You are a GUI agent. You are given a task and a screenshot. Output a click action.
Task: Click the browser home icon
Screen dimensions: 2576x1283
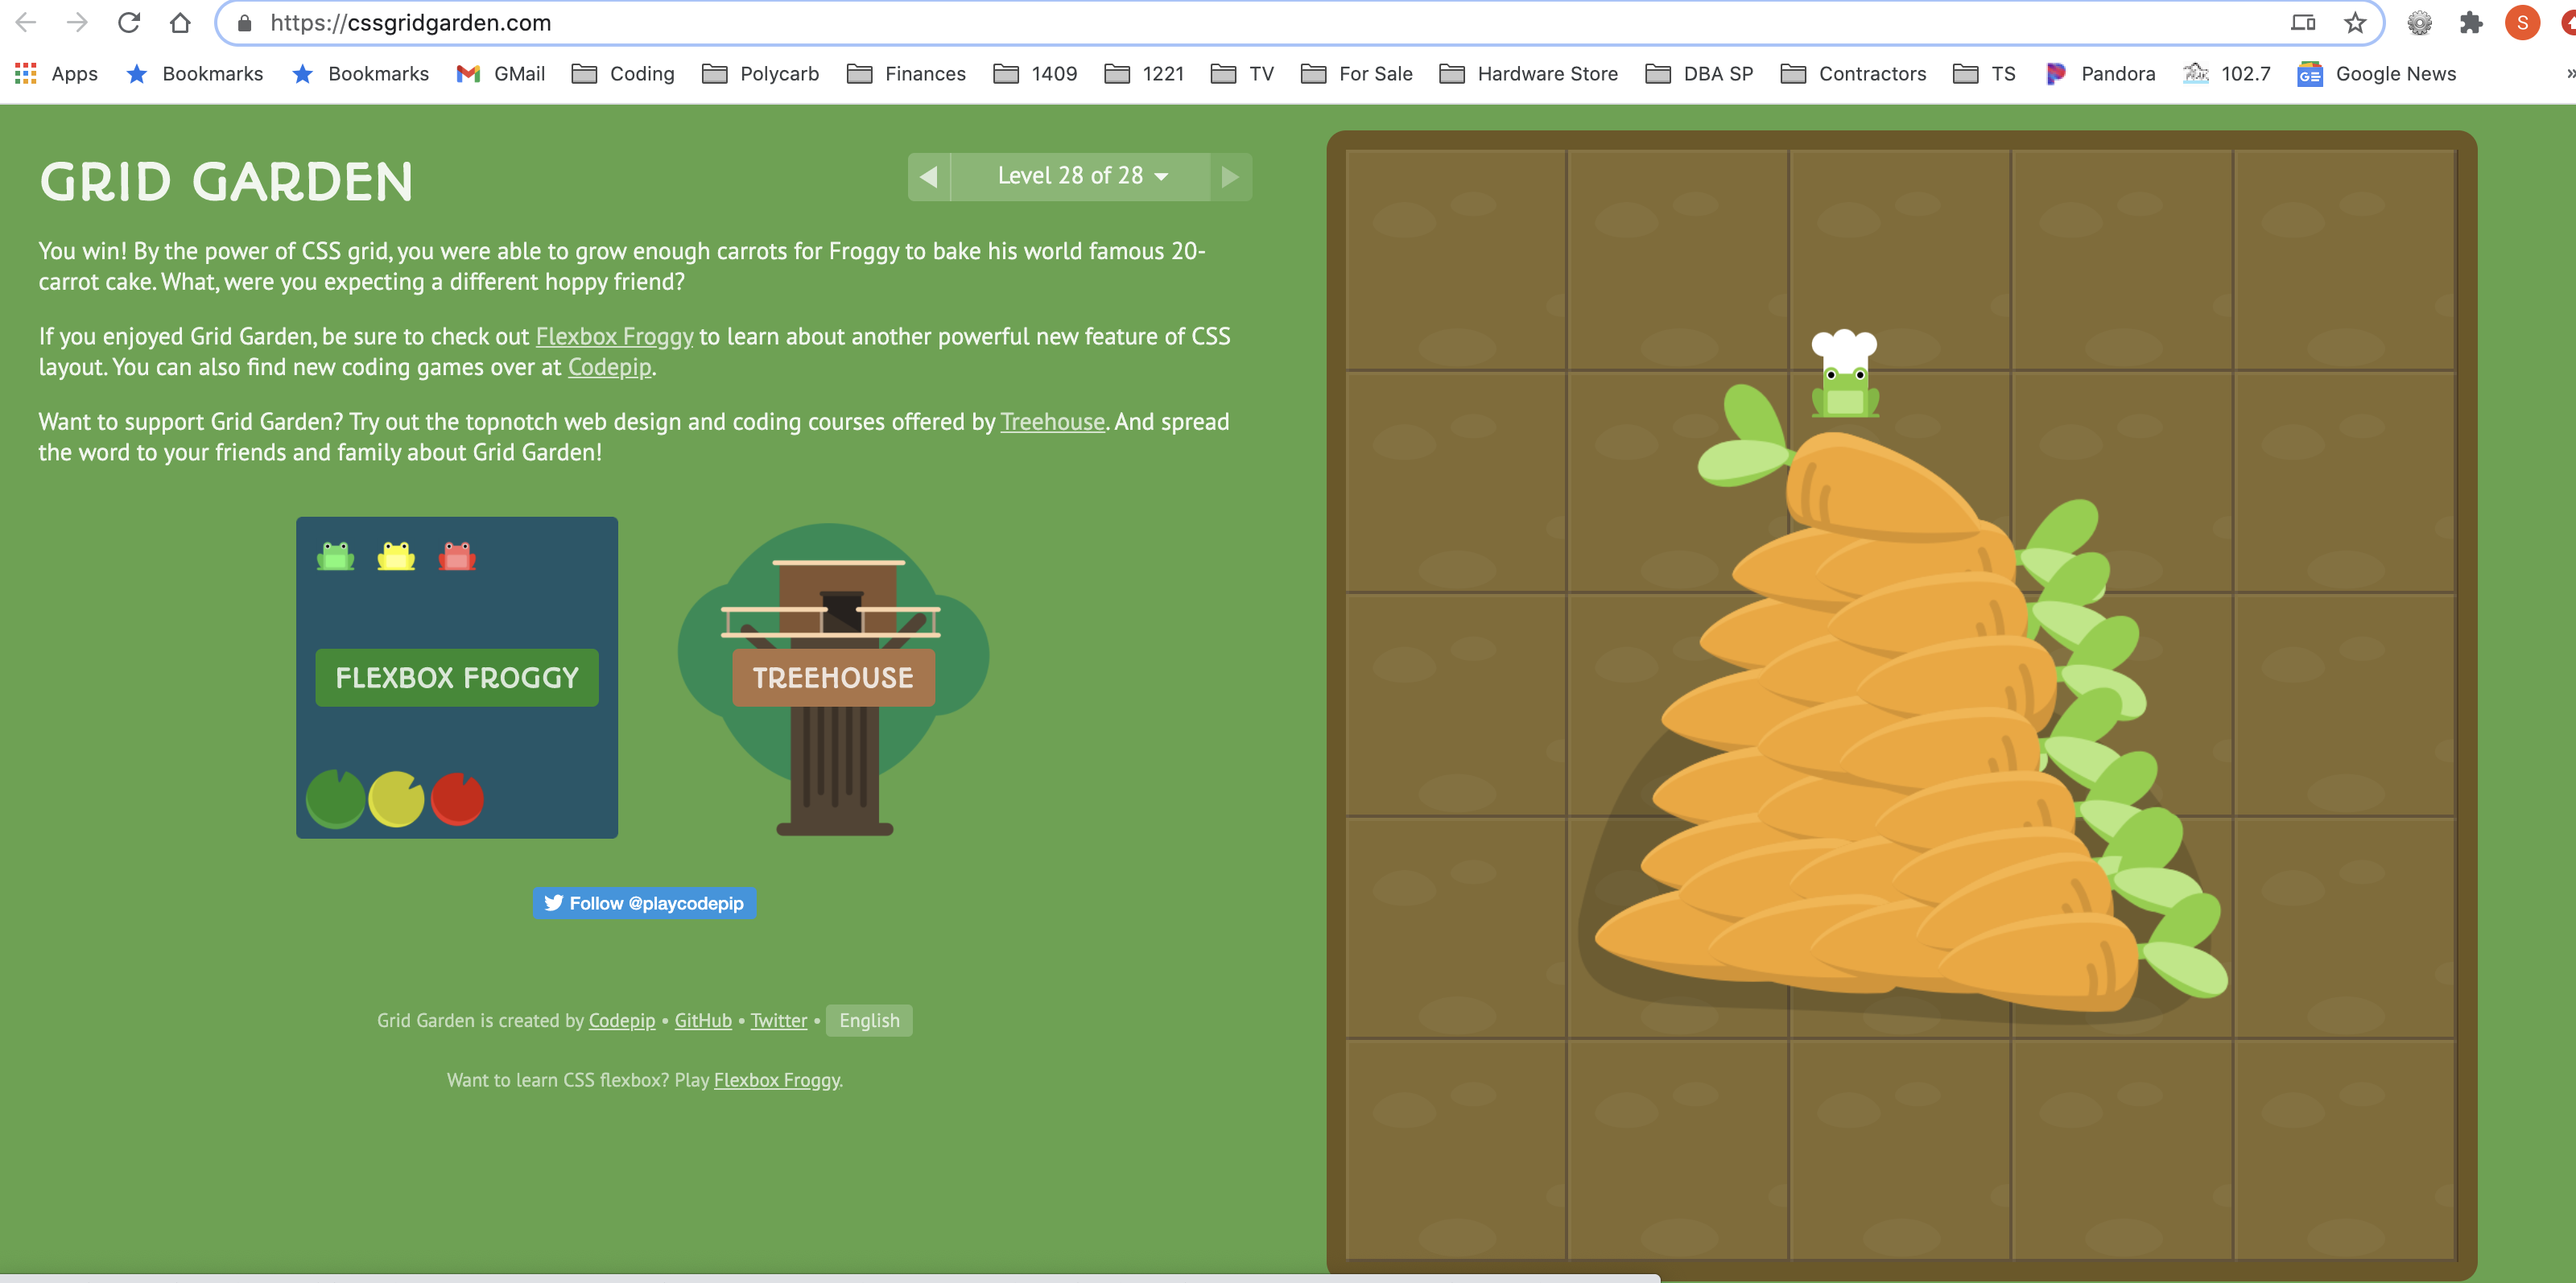[180, 22]
